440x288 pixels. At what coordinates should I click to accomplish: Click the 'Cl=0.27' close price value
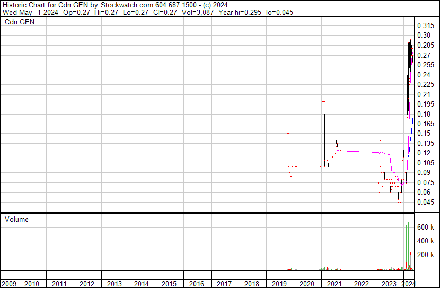[165, 13]
